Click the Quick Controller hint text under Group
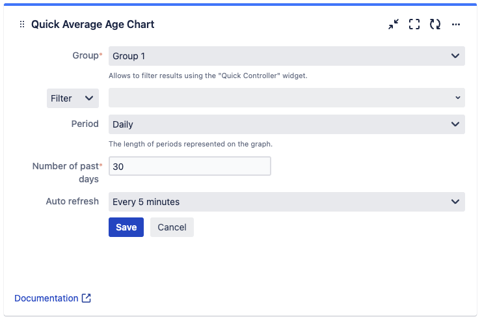Image resolution: width=482 pixels, height=319 pixels. click(x=208, y=76)
